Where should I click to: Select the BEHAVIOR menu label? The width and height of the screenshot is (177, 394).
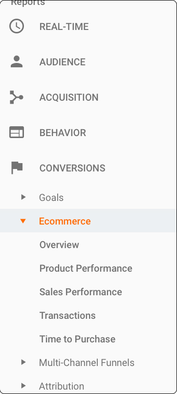tap(63, 133)
